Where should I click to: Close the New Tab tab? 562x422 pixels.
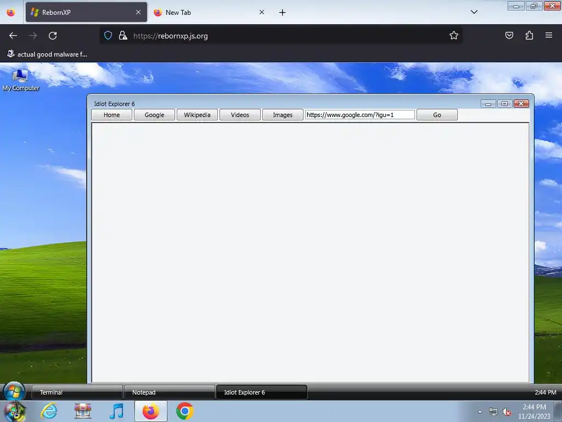point(262,12)
